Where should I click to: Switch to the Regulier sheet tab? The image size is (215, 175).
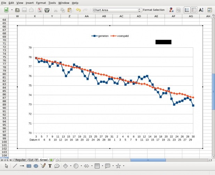coord(21,160)
